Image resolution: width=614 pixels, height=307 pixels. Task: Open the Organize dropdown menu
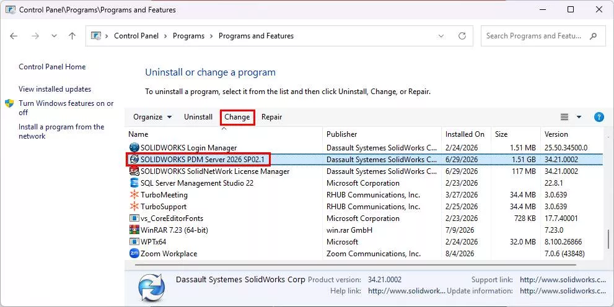[152, 117]
